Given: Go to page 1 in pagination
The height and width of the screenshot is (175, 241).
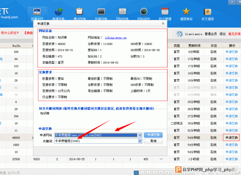Looking at the screenshot, I should point(136,173).
